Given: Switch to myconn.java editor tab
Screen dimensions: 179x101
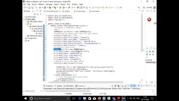Looking at the screenshot, I should pos(79,11).
